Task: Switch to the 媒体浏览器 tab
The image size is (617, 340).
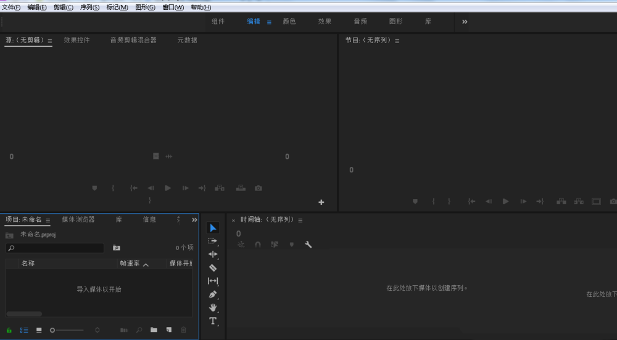Action: [78, 219]
